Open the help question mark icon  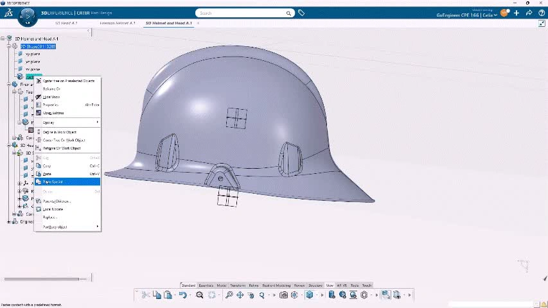tap(542, 13)
